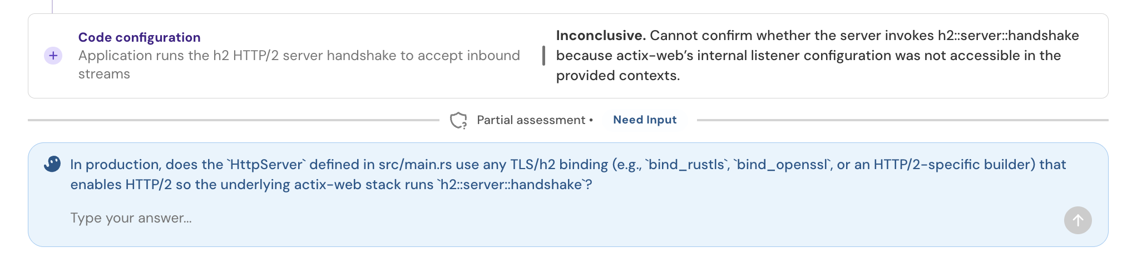The width and height of the screenshot is (1127, 257).
Task: Click the Need Input status badge
Action: coord(645,120)
